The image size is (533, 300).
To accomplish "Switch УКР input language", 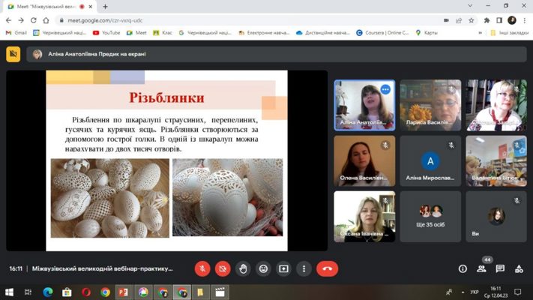I will [475, 292].
